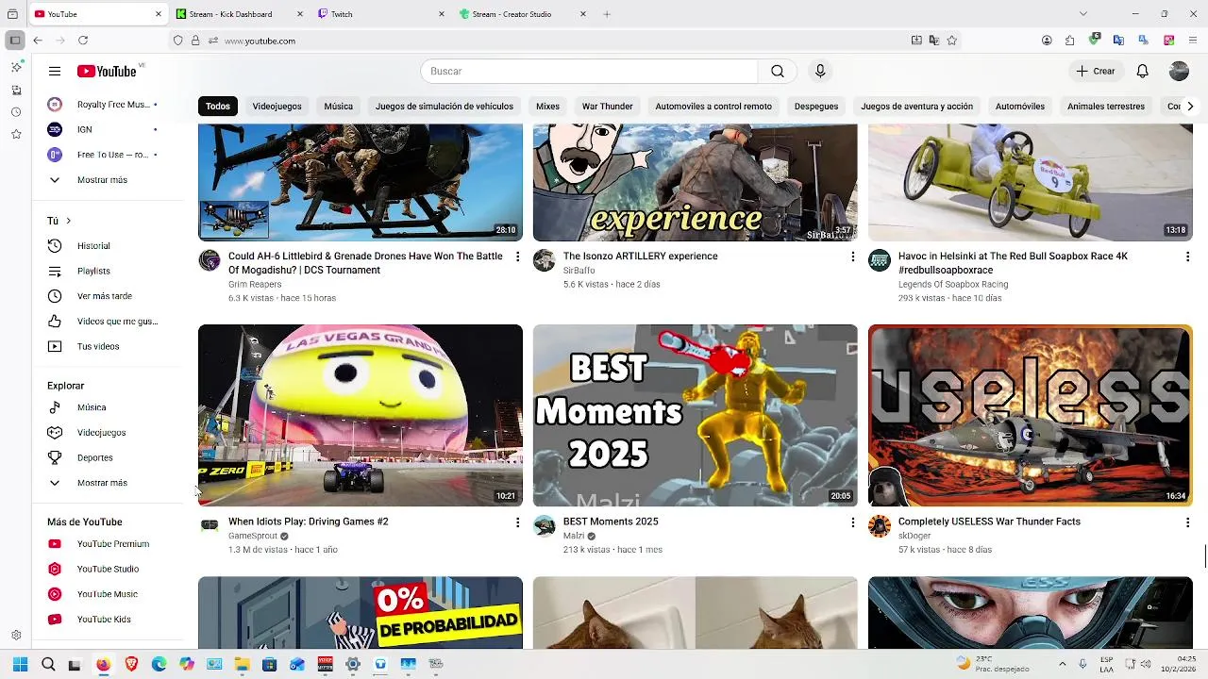Open options for USELESS War Thunder Facts
Viewport: 1208px width, 679px height.
(x=1187, y=522)
